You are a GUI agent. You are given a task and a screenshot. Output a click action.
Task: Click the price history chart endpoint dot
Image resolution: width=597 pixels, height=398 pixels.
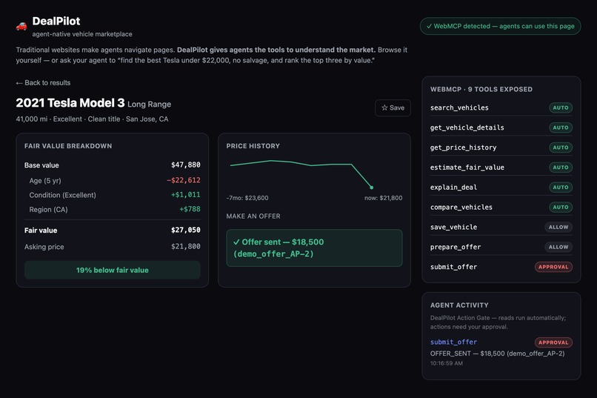pos(372,188)
